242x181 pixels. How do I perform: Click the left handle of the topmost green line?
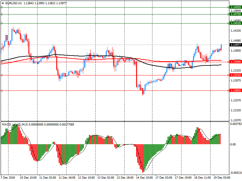(2, 7)
